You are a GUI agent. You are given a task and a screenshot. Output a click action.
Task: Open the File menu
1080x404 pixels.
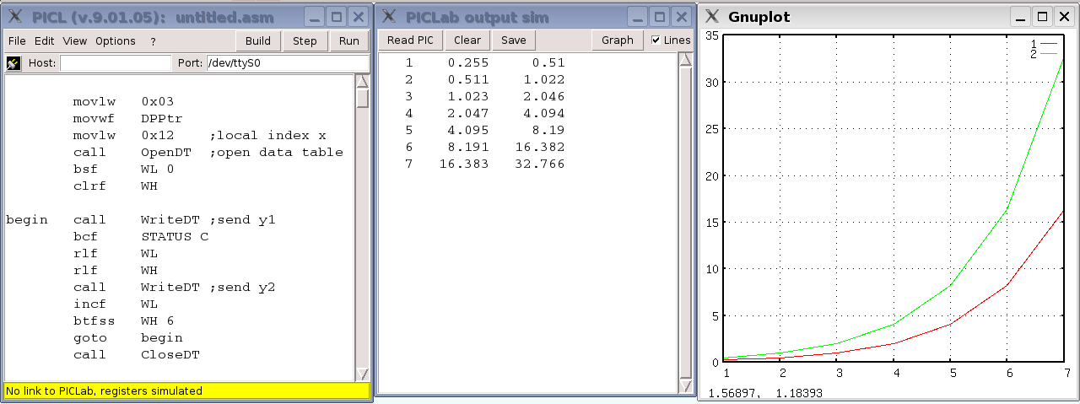17,40
